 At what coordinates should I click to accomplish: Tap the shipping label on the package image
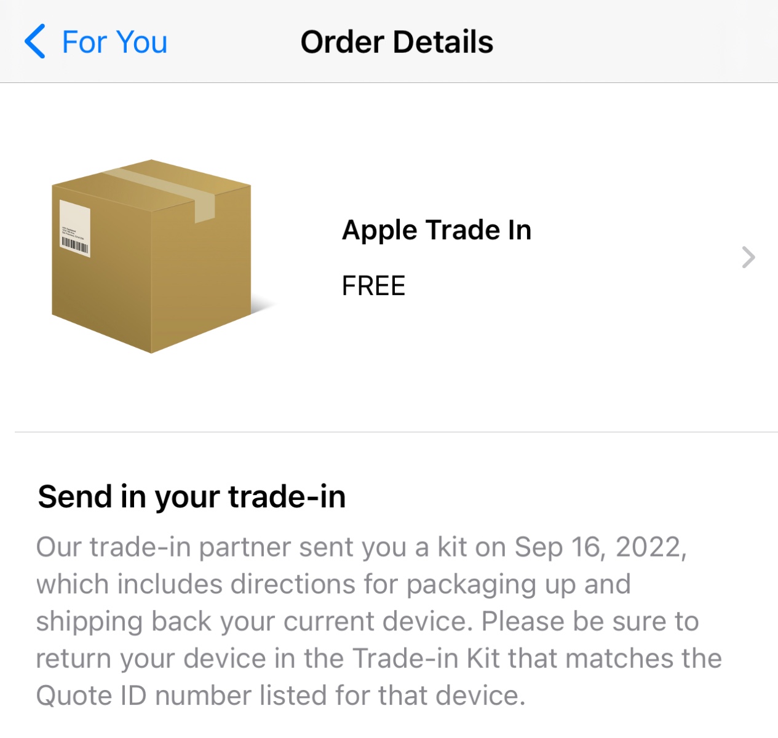(75, 228)
